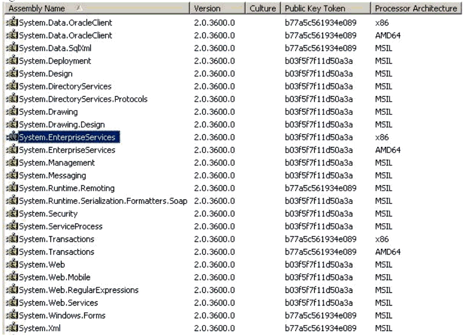
Task: Click the highlighted System.EnterpriseServices row icon
Action: point(12,137)
